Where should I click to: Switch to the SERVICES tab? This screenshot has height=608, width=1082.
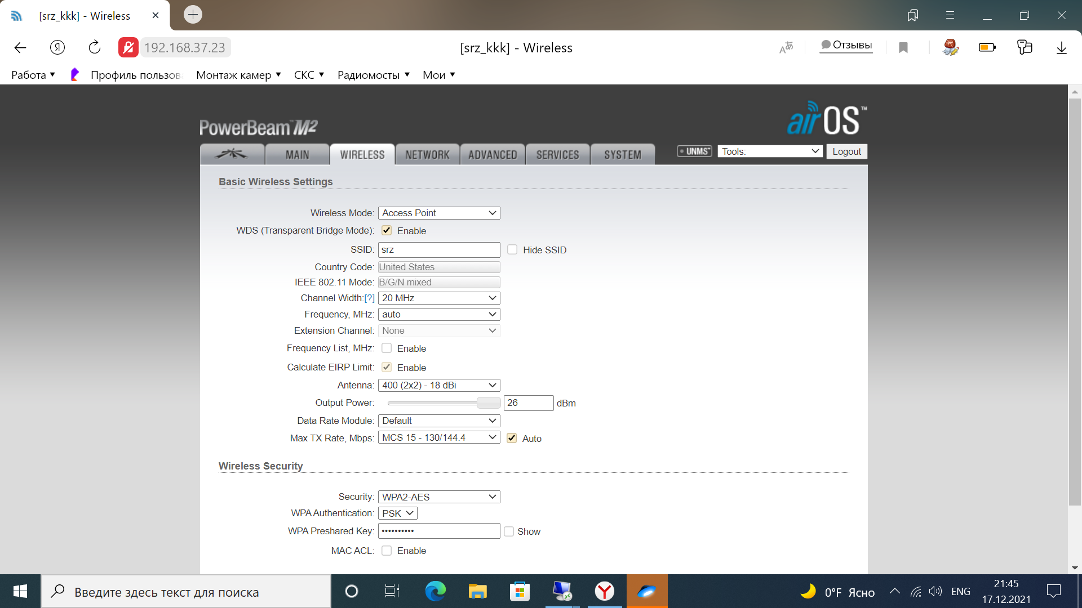pos(557,154)
